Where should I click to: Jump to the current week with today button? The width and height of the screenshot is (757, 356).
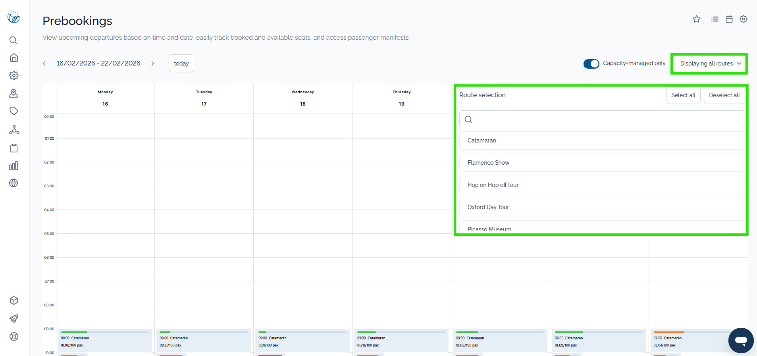(x=181, y=64)
